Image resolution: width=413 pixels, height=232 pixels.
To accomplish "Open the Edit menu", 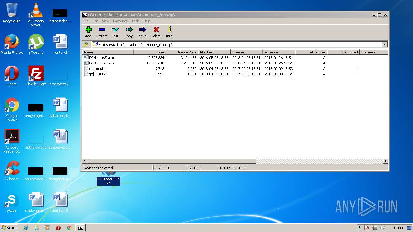I will click(95, 21).
